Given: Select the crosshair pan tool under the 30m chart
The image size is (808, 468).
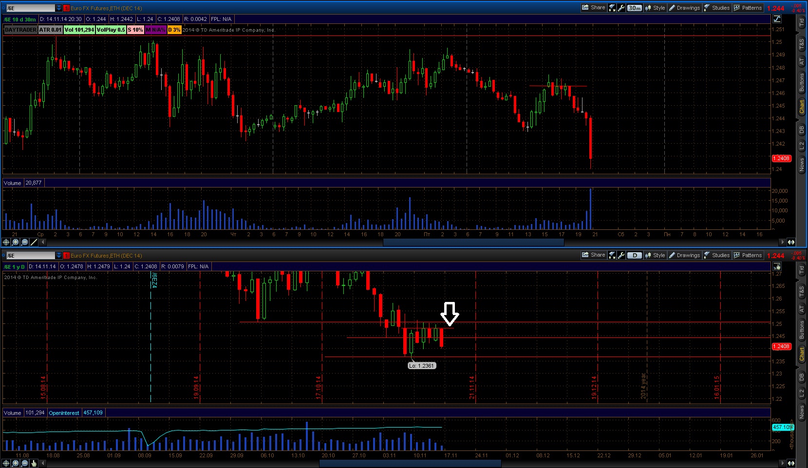Looking at the screenshot, I should tap(6, 242).
